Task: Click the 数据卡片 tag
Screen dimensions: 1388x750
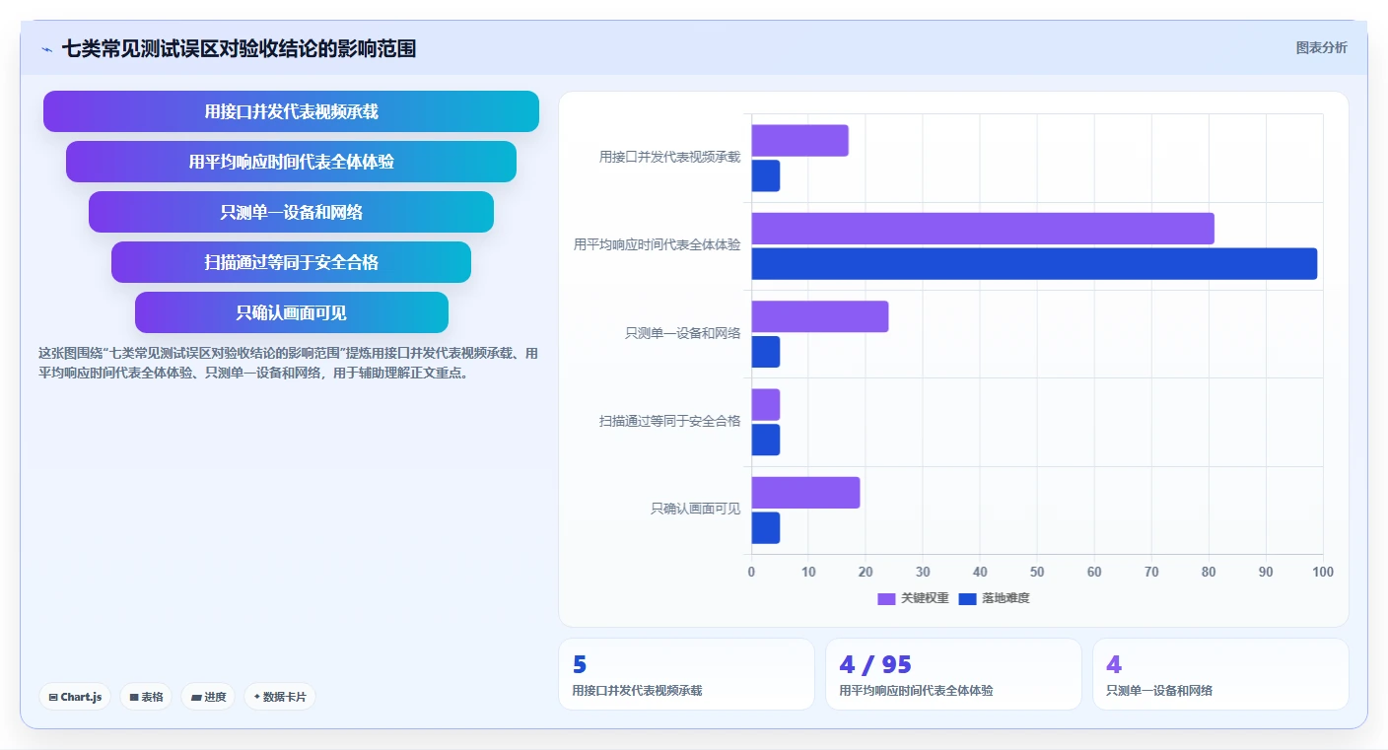Action: click(x=280, y=697)
